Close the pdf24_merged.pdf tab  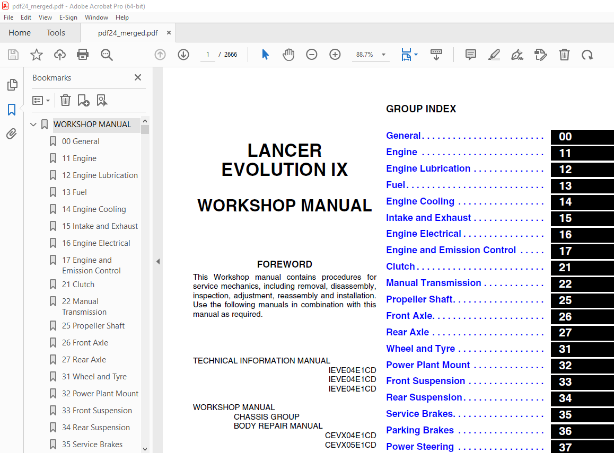pos(169,33)
